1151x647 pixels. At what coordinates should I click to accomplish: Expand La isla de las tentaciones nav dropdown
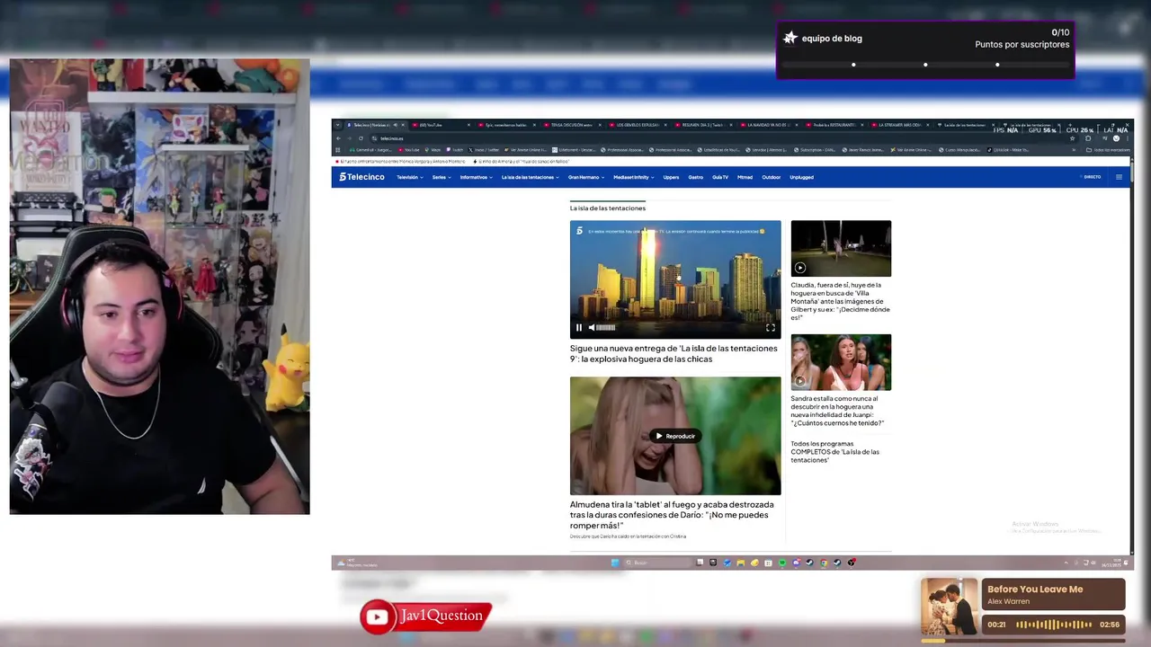pyautogui.click(x=531, y=177)
